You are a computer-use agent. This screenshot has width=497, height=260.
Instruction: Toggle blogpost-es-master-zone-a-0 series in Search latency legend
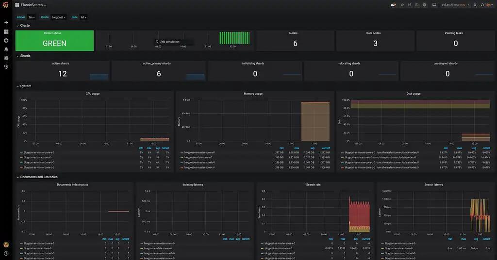click(400, 244)
